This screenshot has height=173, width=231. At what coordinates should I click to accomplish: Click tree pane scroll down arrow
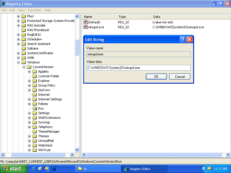(77, 150)
